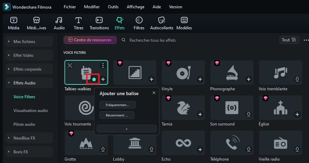Choose the Fréquemmen... tag button
This screenshot has height=163, width=309.
[x=117, y=105]
